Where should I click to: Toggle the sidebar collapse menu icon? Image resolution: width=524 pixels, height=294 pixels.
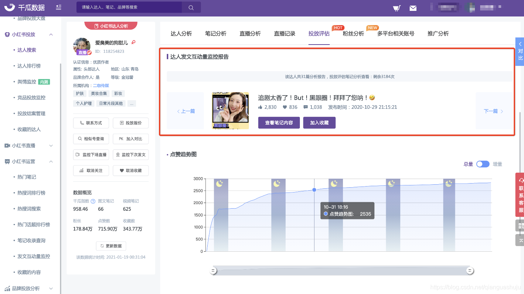[x=58, y=7]
